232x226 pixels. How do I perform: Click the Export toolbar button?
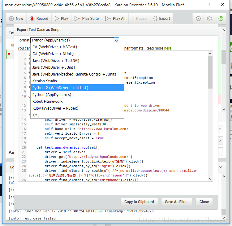[161, 19]
